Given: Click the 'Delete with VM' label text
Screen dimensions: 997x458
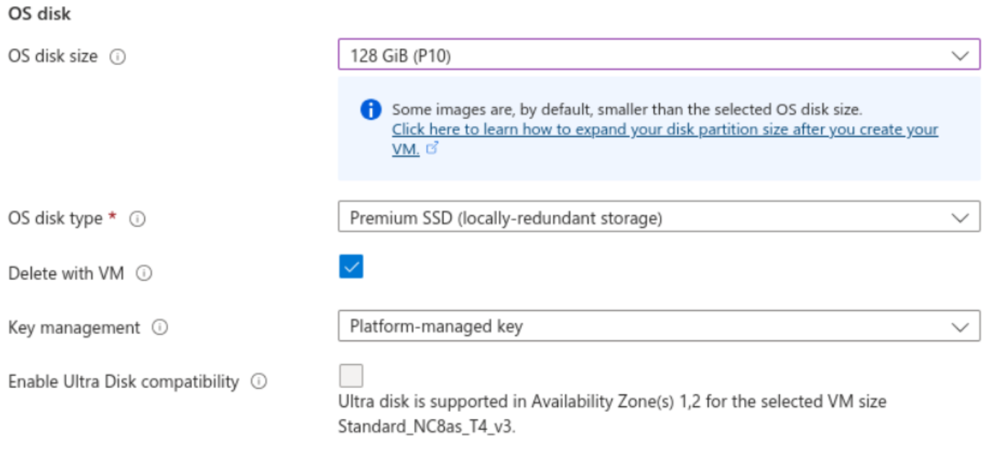Looking at the screenshot, I should (66, 274).
